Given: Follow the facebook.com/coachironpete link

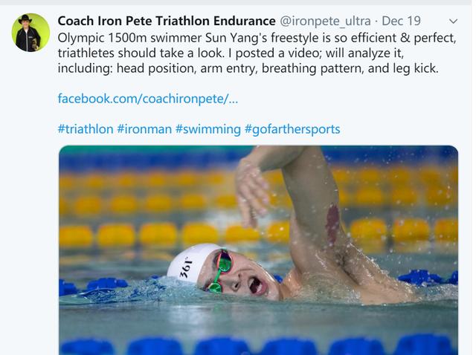Looking at the screenshot, I should [148, 99].
